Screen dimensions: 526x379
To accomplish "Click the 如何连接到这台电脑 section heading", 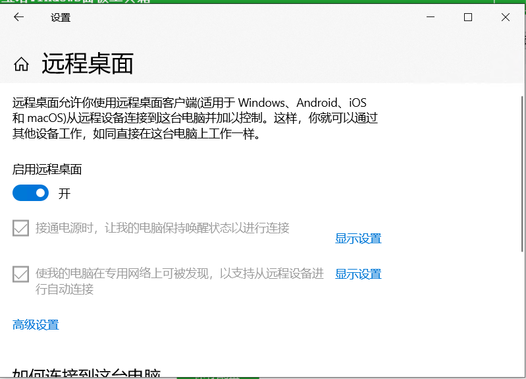I will click(x=86, y=373).
